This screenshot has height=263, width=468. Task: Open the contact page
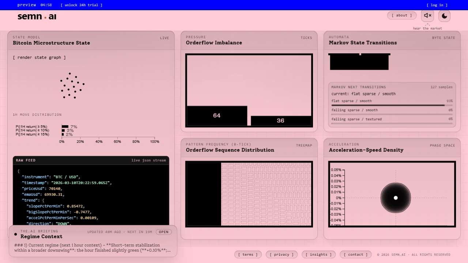click(x=355, y=255)
